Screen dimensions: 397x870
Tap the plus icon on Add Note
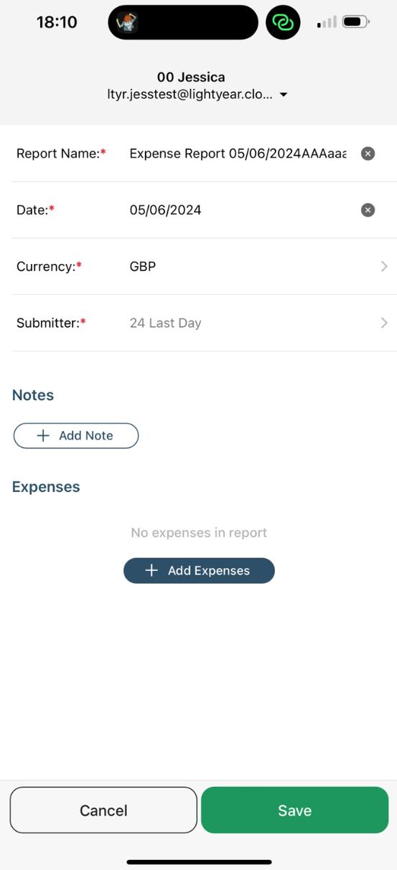(43, 435)
